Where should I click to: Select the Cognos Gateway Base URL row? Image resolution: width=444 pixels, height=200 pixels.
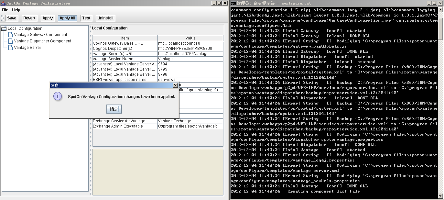pos(158,43)
